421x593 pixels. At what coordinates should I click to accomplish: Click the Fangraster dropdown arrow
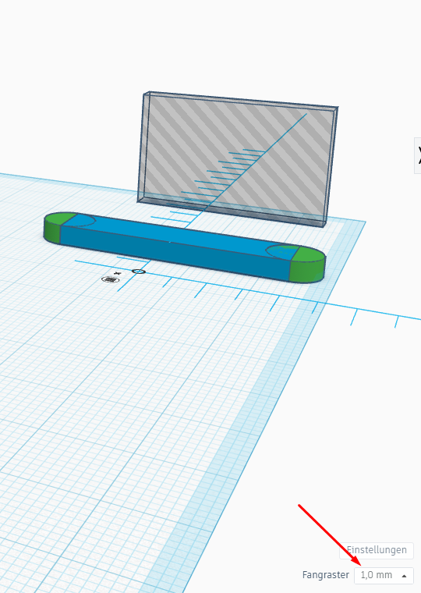[404, 576]
